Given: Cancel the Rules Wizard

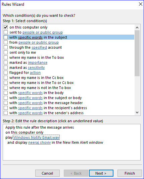Looking at the screenshot, I should pos(47,173).
